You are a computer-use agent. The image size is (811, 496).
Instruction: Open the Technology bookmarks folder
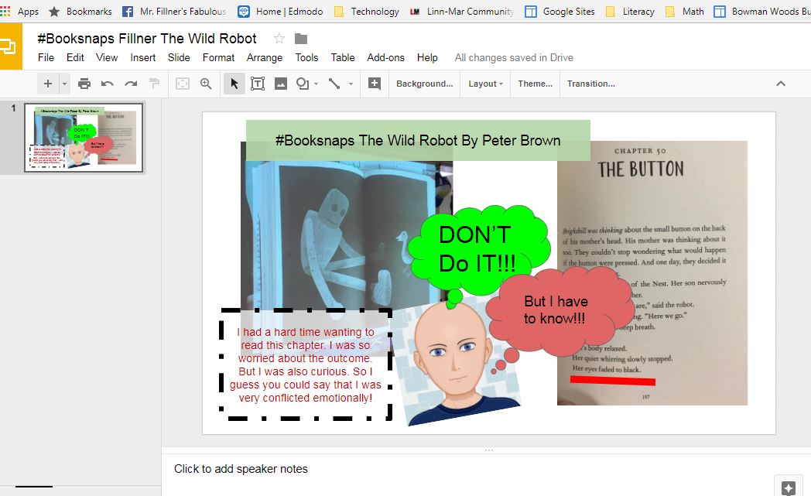pos(367,12)
